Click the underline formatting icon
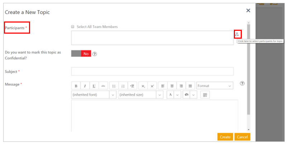This screenshot has height=145, width=288. tap(94, 86)
